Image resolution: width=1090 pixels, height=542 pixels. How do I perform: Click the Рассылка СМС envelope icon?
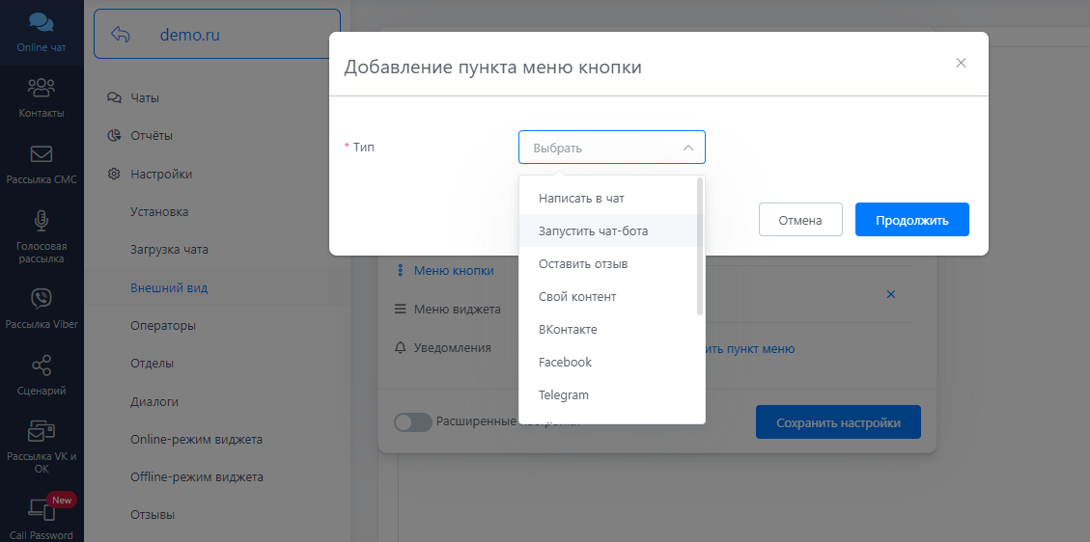point(42,154)
